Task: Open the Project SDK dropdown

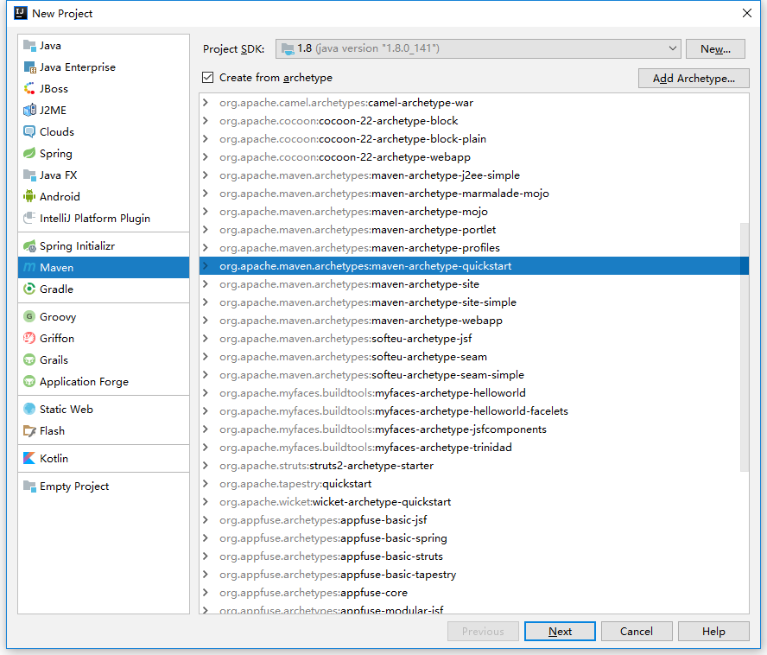Action: (673, 48)
